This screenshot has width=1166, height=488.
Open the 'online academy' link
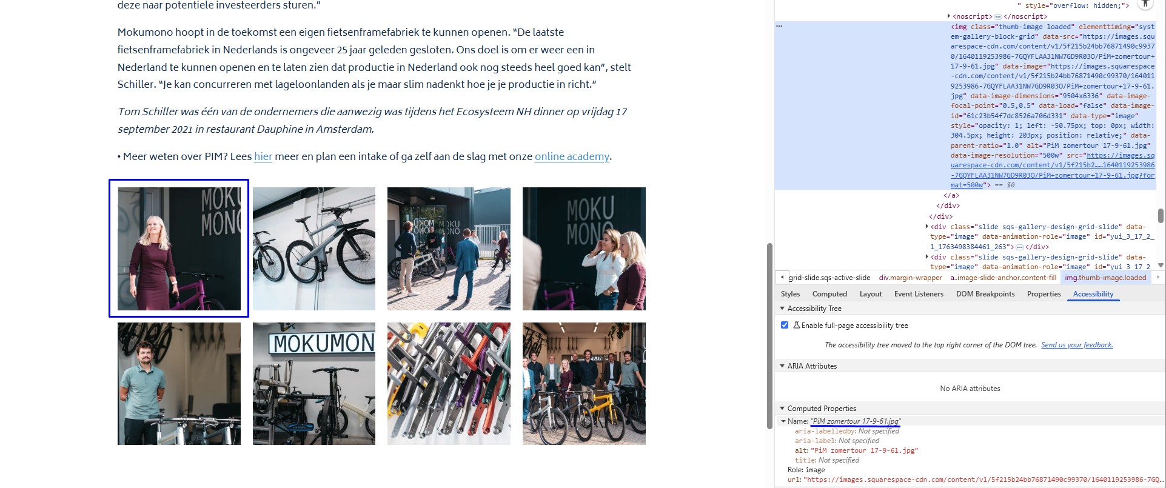(x=572, y=156)
